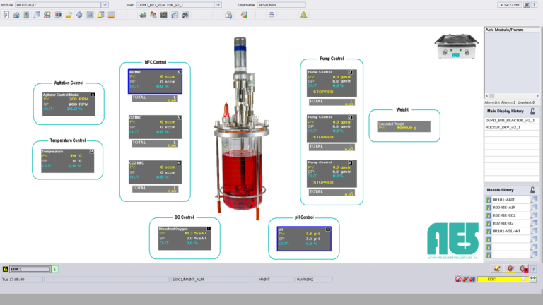The image size is (543, 305).
Task: Open the red-striped alarm summary toolbar icon
Action: tap(111, 15)
